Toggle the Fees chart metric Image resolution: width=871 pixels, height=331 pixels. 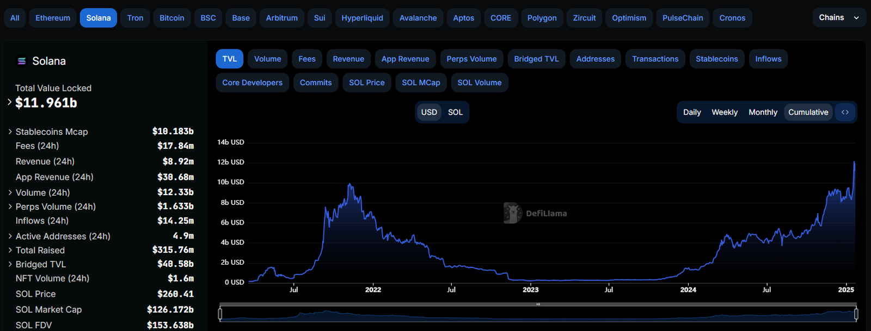click(307, 59)
